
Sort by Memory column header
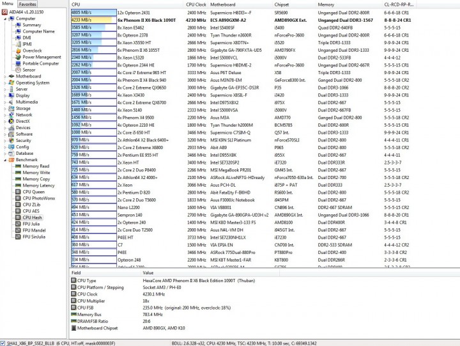pos(349,4)
